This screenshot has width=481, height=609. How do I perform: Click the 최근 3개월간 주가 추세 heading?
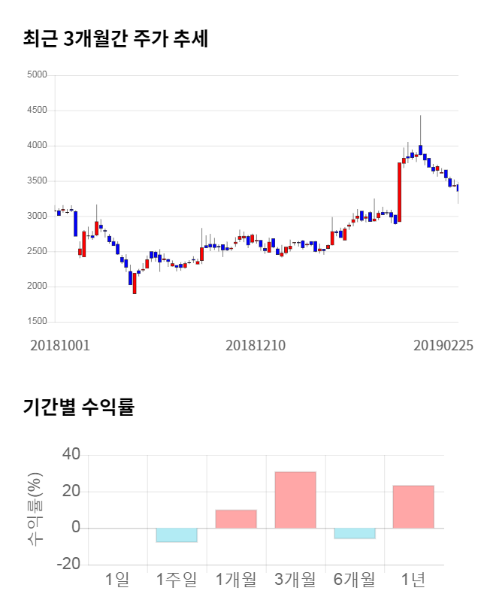[116, 40]
